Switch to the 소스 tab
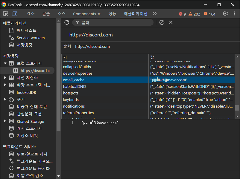The width and height of the screenshot is (240, 179). click(62, 14)
